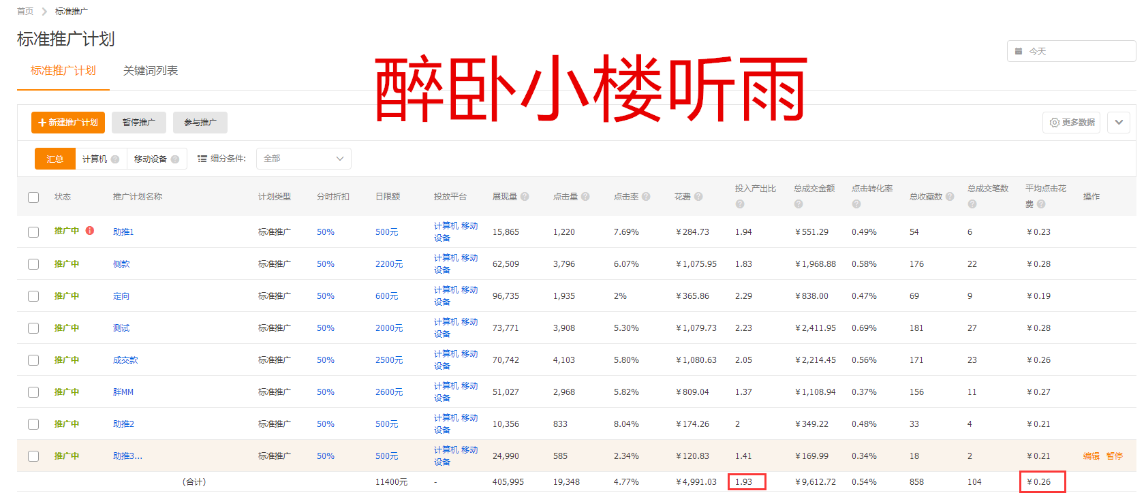Click the 推广中 status of 助推2
The image size is (1146, 493).
67,424
